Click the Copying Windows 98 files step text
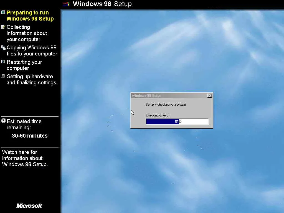Image resolution: width=284 pixels, height=213 pixels. pyautogui.click(x=32, y=50)
